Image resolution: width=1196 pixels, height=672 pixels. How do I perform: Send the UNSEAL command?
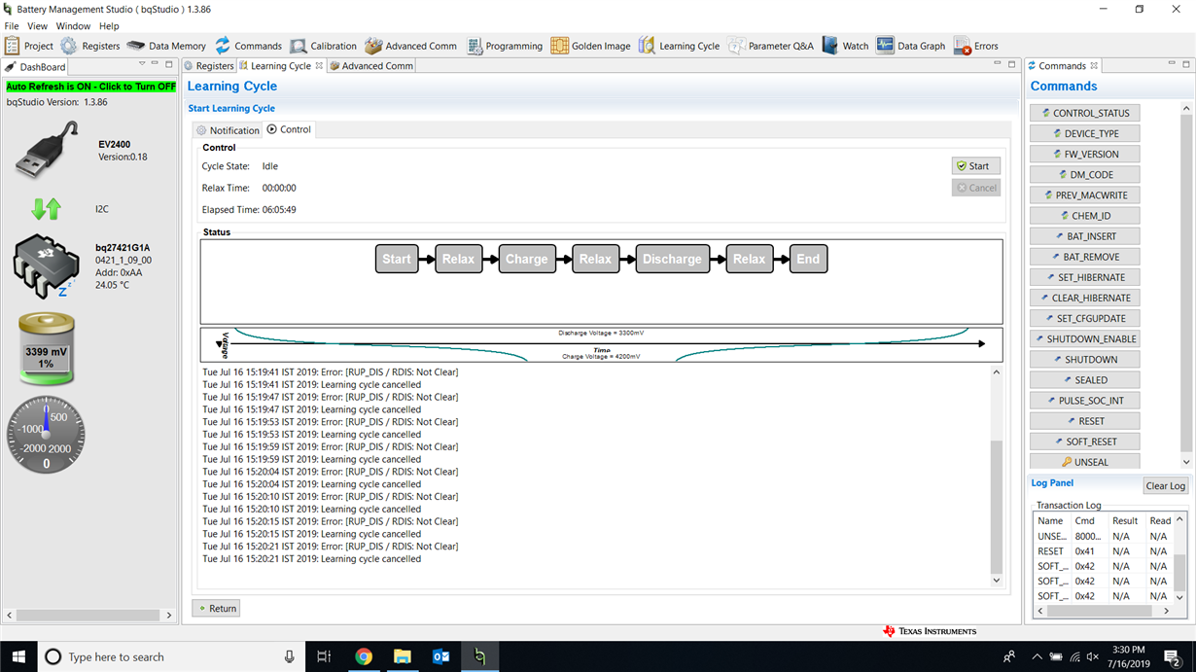tap(1085, 462)
